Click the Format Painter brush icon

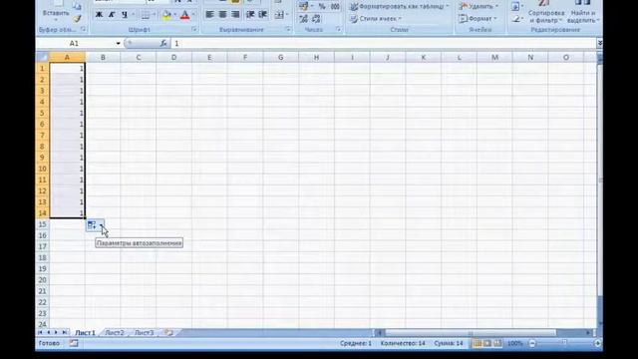tap(77, 18)
